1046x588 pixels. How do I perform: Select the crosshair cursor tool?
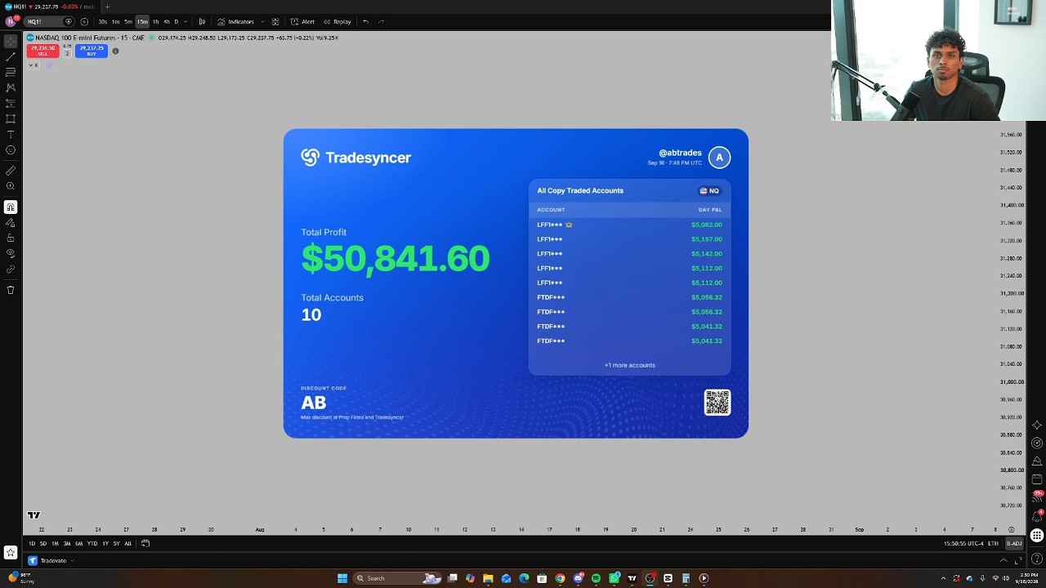coord(11,41)
